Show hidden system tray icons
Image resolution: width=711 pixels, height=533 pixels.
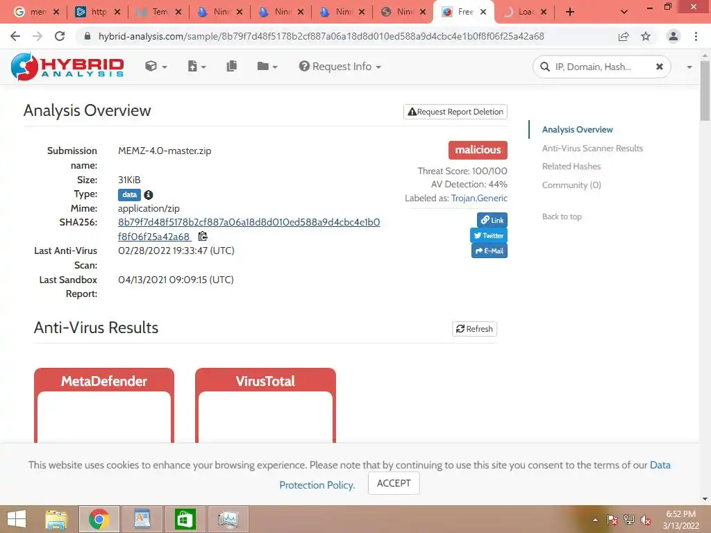[x=595, y=521]
